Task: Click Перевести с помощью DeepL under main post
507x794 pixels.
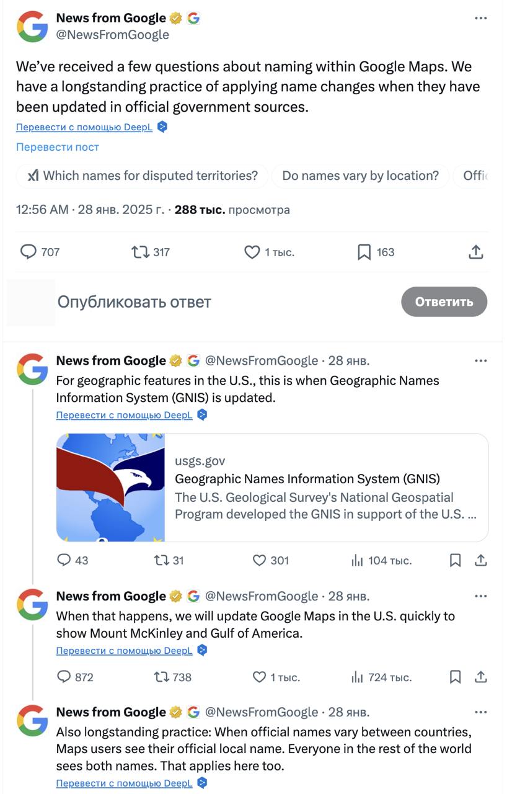Action: [x=84, y=128]
